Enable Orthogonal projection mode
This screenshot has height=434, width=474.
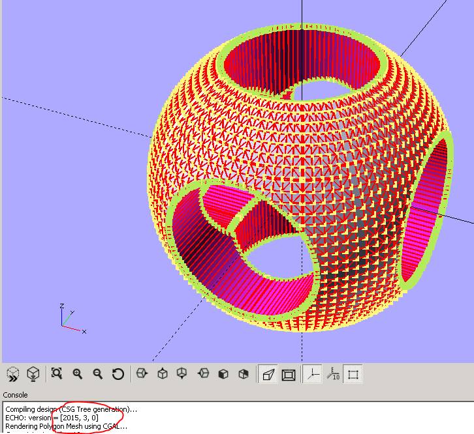(x=288, y=374)
